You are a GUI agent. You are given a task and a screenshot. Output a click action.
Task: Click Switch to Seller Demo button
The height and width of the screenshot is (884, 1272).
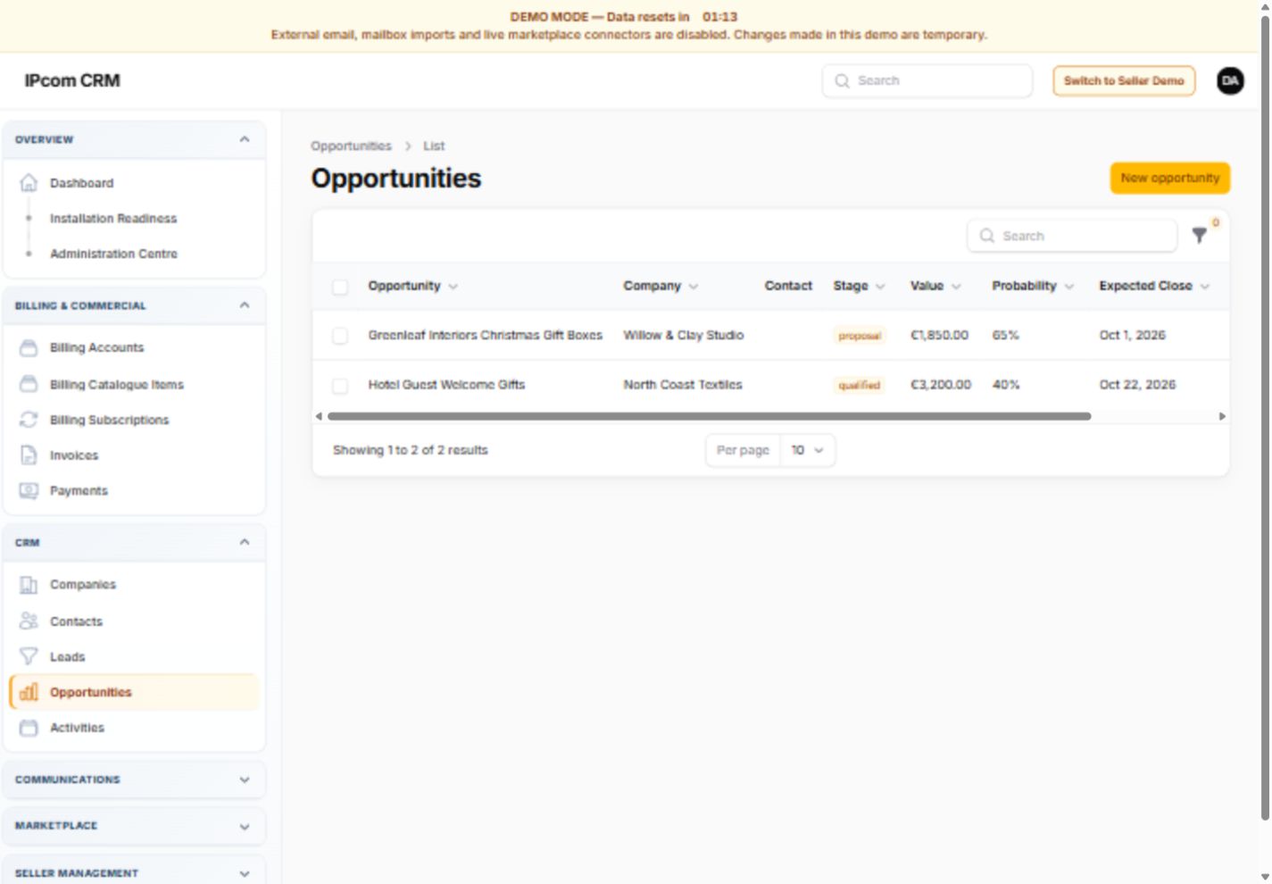click(x=1124, y=80)
